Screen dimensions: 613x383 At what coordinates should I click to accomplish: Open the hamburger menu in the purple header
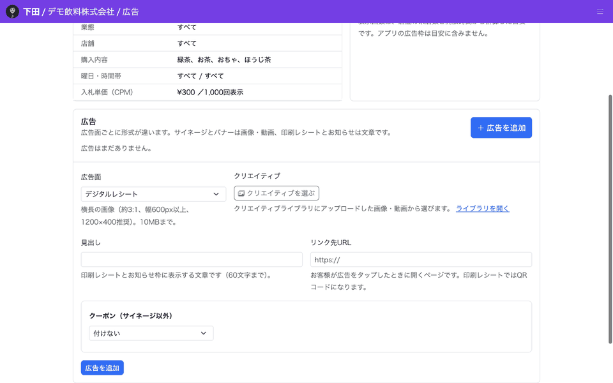coord(600,11)
